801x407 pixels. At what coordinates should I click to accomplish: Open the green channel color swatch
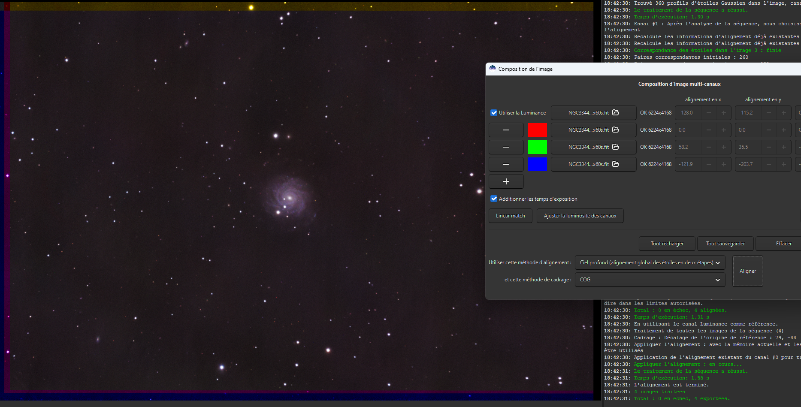pos(537,147)
